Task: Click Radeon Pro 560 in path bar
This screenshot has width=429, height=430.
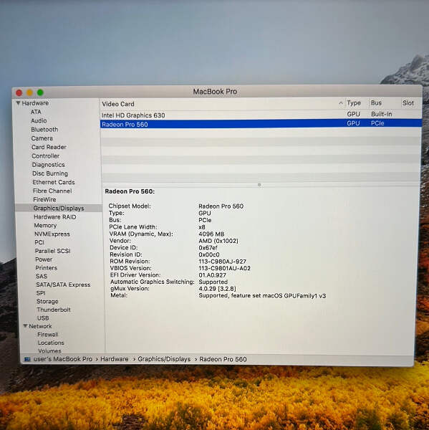Action: tap(223, 359)
